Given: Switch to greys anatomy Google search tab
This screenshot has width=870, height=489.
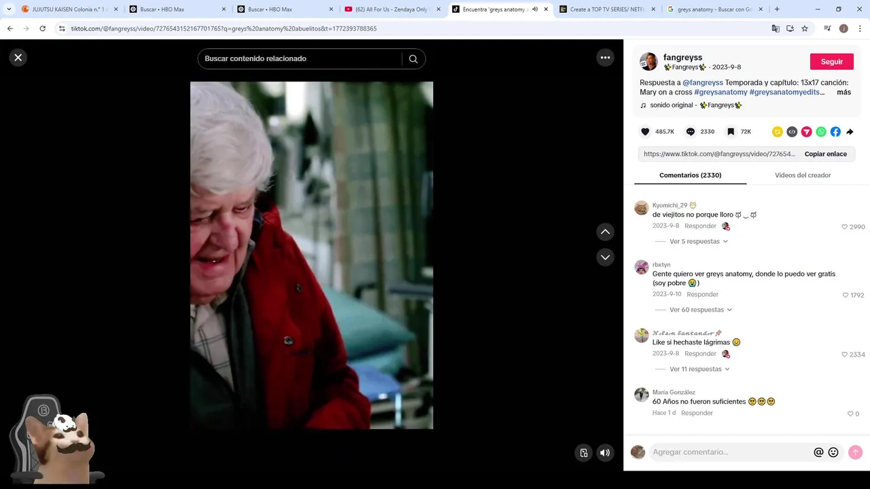Looking at the screenshot, I should tap(714, 10).
